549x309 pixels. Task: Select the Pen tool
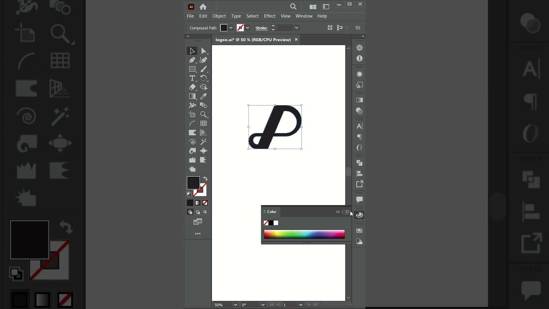(192, 60)
